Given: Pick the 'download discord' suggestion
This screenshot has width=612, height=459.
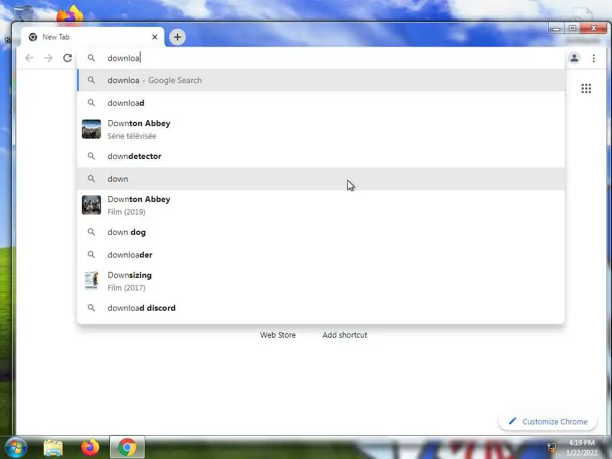Looking at the screenshot, I should tap(321, 308).
